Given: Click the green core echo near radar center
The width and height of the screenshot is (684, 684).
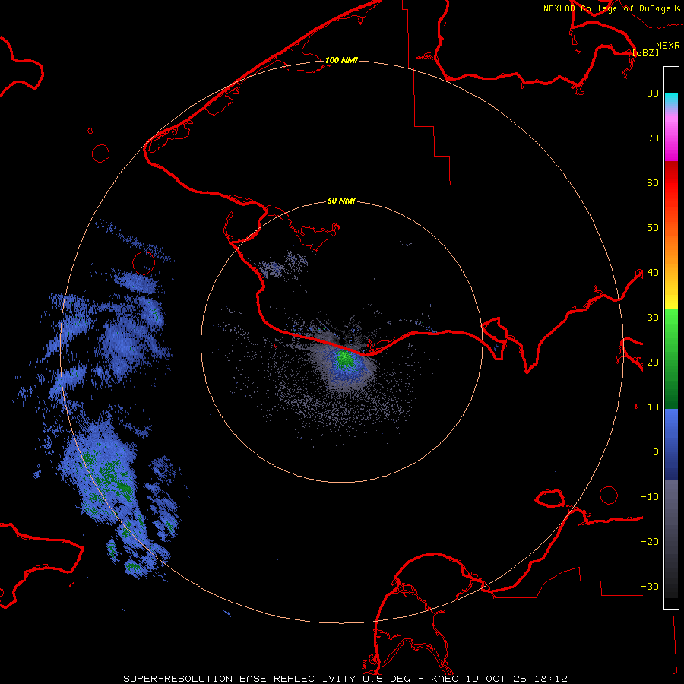Looking at the screenshot, I should pos(345,358).
